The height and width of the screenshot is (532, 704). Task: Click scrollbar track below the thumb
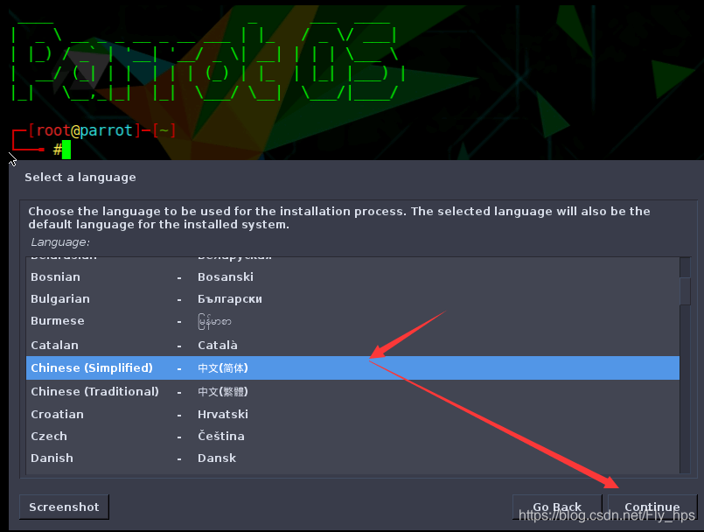(685, 388)
